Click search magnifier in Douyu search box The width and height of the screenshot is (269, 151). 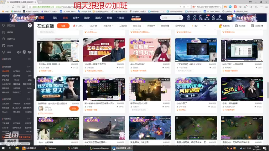pos(180,18)
